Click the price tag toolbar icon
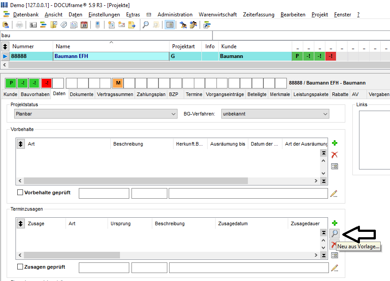 [x=64, y=25]
